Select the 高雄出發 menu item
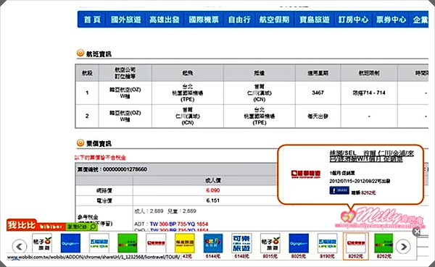The height and width of the screenshot is (267, 435). (165, 20)
